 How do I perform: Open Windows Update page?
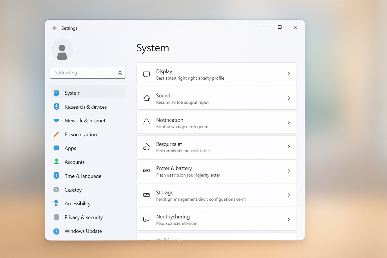88,231
